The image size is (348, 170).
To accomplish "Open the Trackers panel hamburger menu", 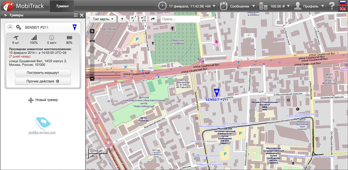I will (x=76, y=15).
